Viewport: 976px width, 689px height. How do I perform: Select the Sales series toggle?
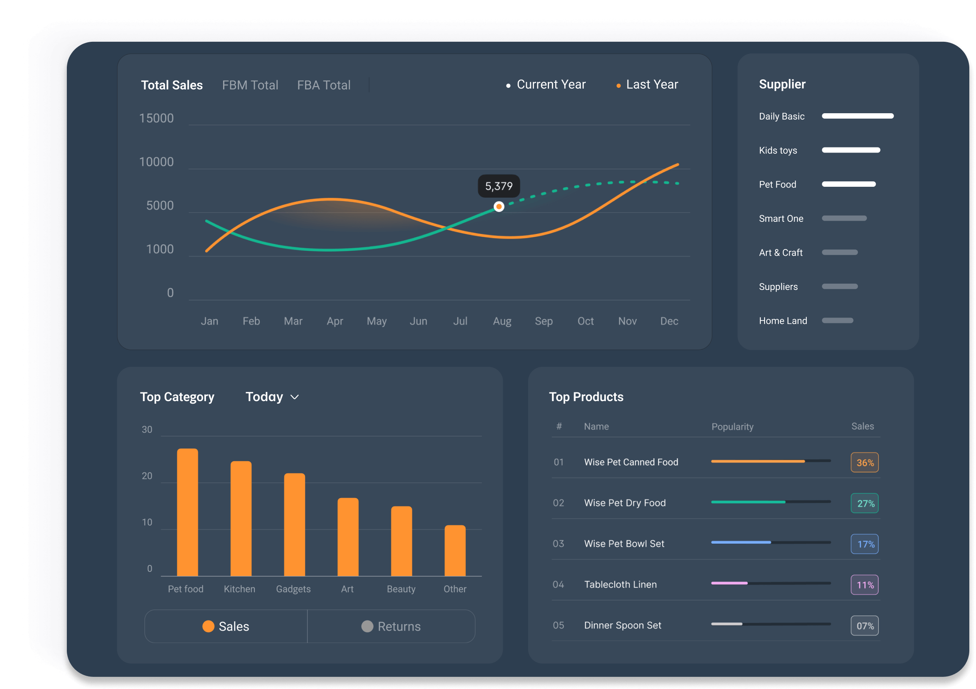(226, 626)
